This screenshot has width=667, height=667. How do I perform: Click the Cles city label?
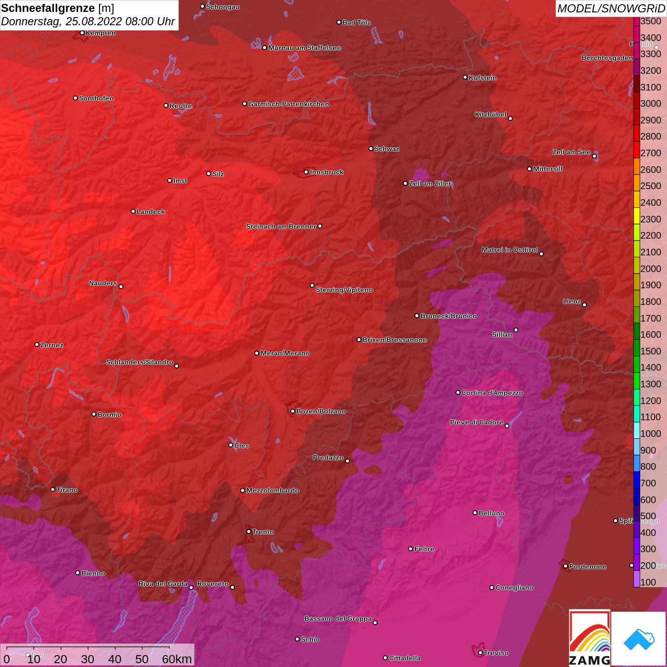242,445
